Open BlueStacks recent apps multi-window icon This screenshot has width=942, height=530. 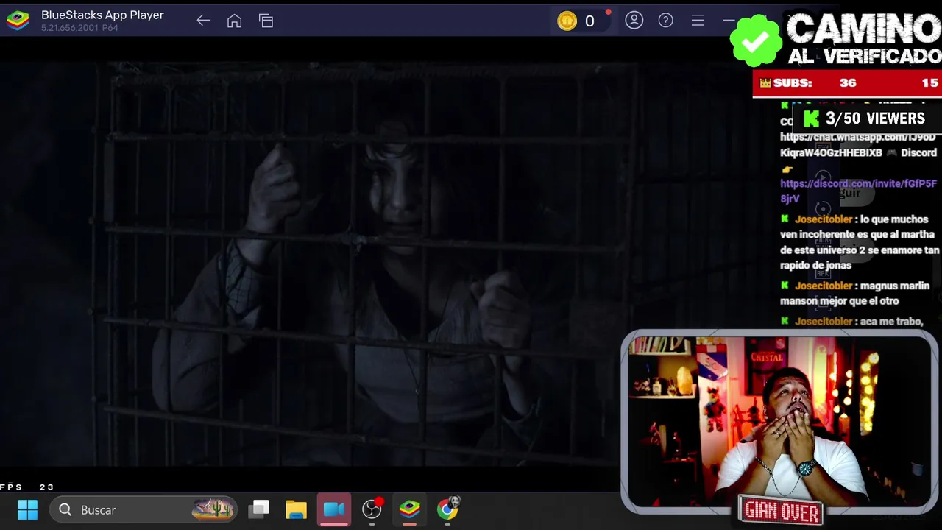pyautogui.click(x=266, y=21)
